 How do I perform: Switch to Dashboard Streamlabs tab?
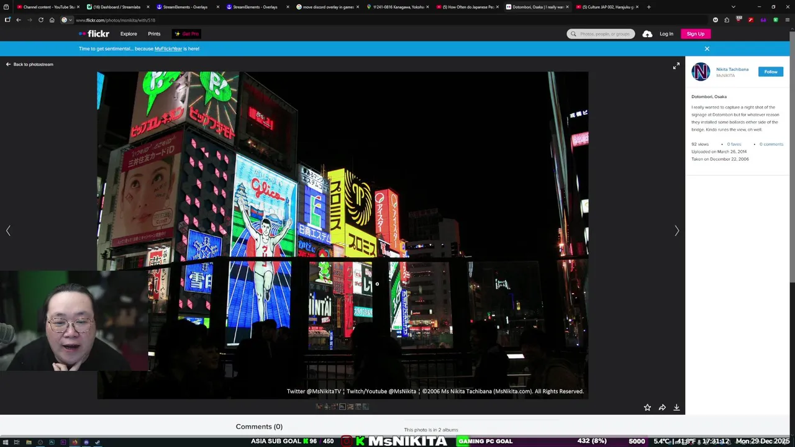pos(117,7)
